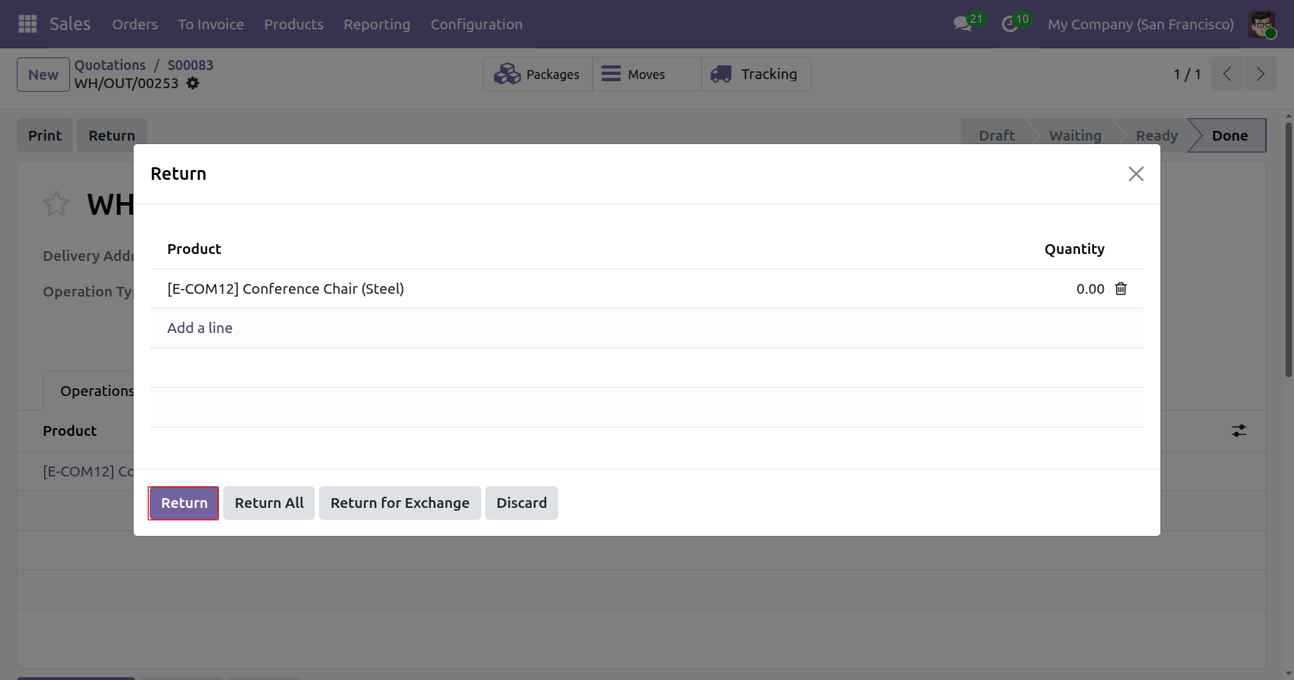Select the Draft status stage

coord(997,136)
